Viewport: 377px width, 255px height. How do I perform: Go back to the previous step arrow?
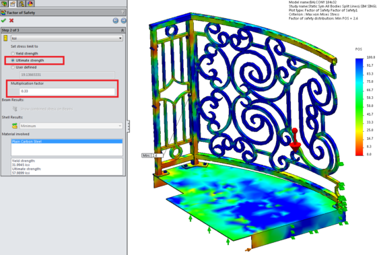click(x=116, y=21)
